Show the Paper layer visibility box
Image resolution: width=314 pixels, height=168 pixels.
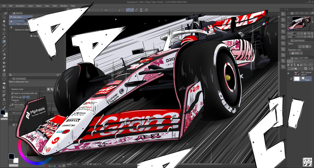[x=288, y=79]
